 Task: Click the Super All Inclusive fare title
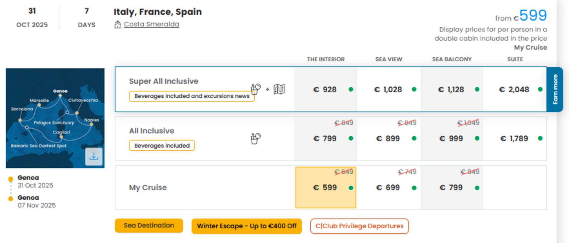click(x=164, y=81)
